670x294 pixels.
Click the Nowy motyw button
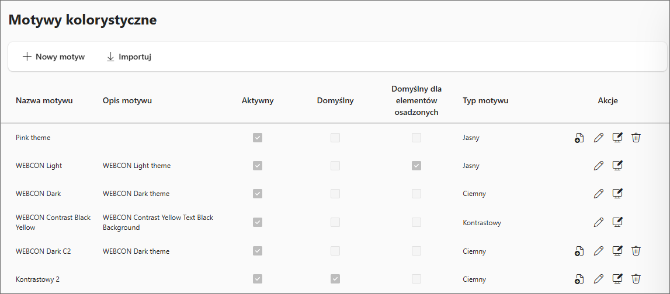[x=54, y=57]
